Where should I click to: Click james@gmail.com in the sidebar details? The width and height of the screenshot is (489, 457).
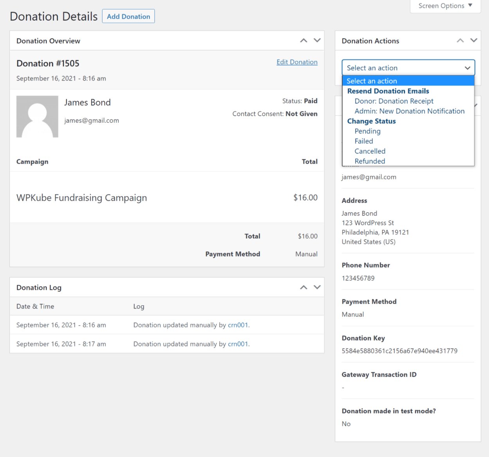pos(369,177)
